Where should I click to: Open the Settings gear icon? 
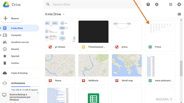[157, 4]
